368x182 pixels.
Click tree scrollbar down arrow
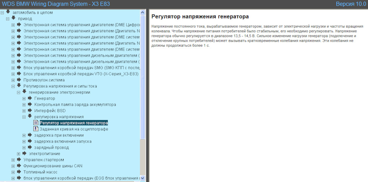click(143, 178)
